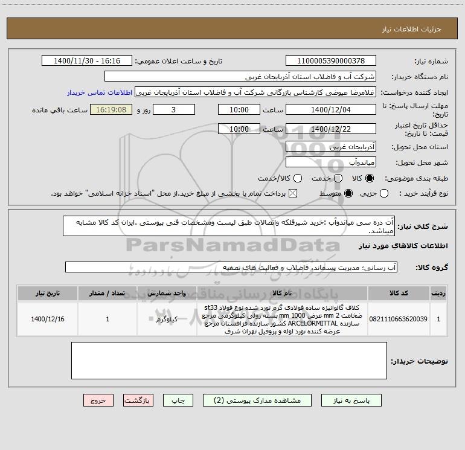This screenshot has height=450, width=465.
Task: Click the کیلوگرم unit cell
Action: pyautogui.click(x=167, y=319)
